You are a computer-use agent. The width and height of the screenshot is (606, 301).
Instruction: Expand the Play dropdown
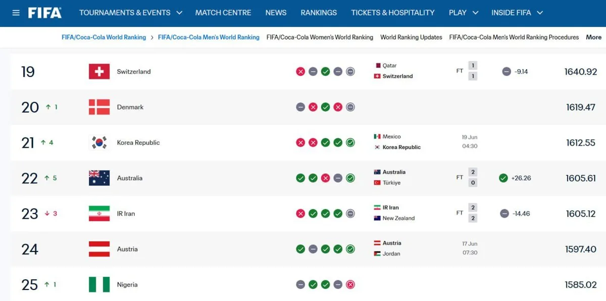[463, 13]
